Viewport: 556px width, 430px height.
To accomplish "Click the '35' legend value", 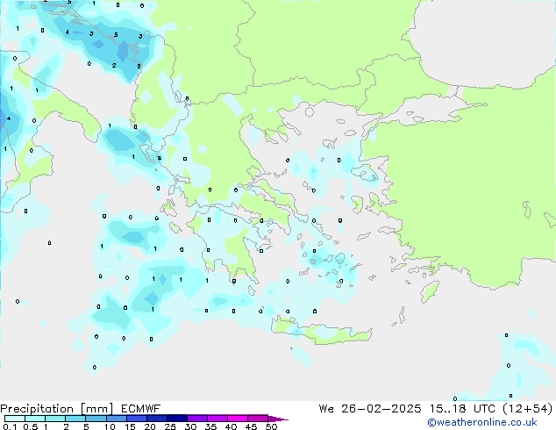I will [x=210, y=426].
